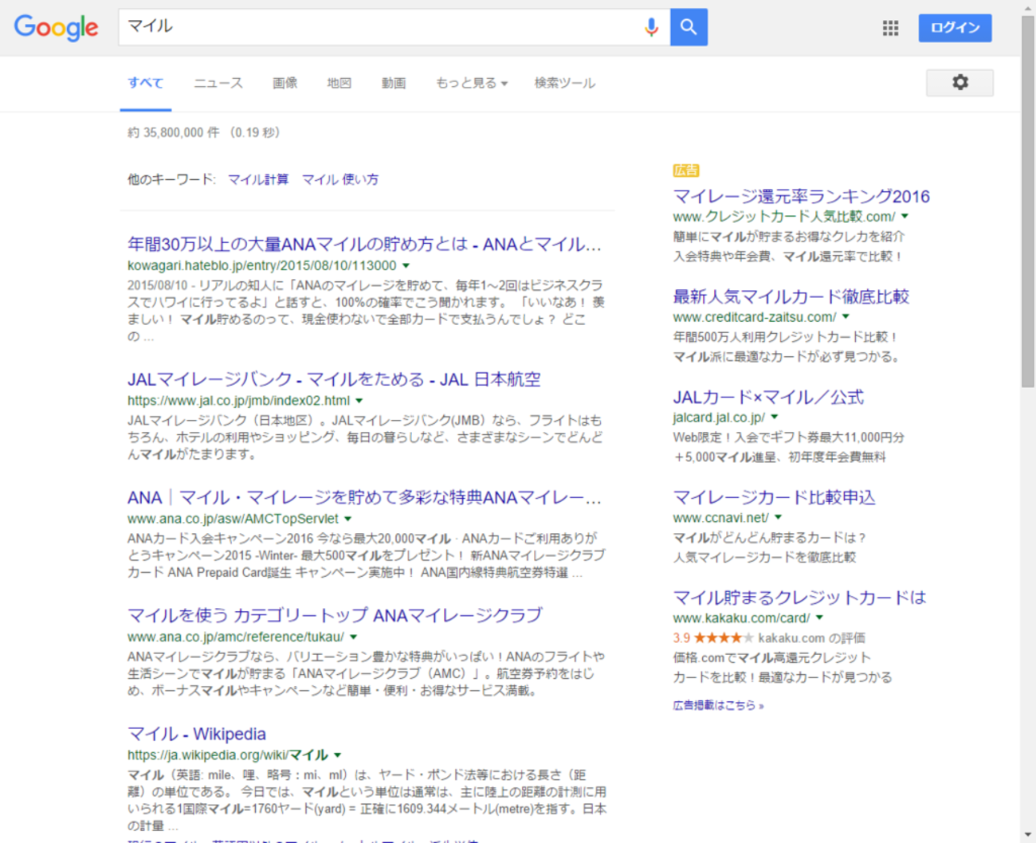
Task: Click the scrollbar up arrow
Action: (1028, 7)
